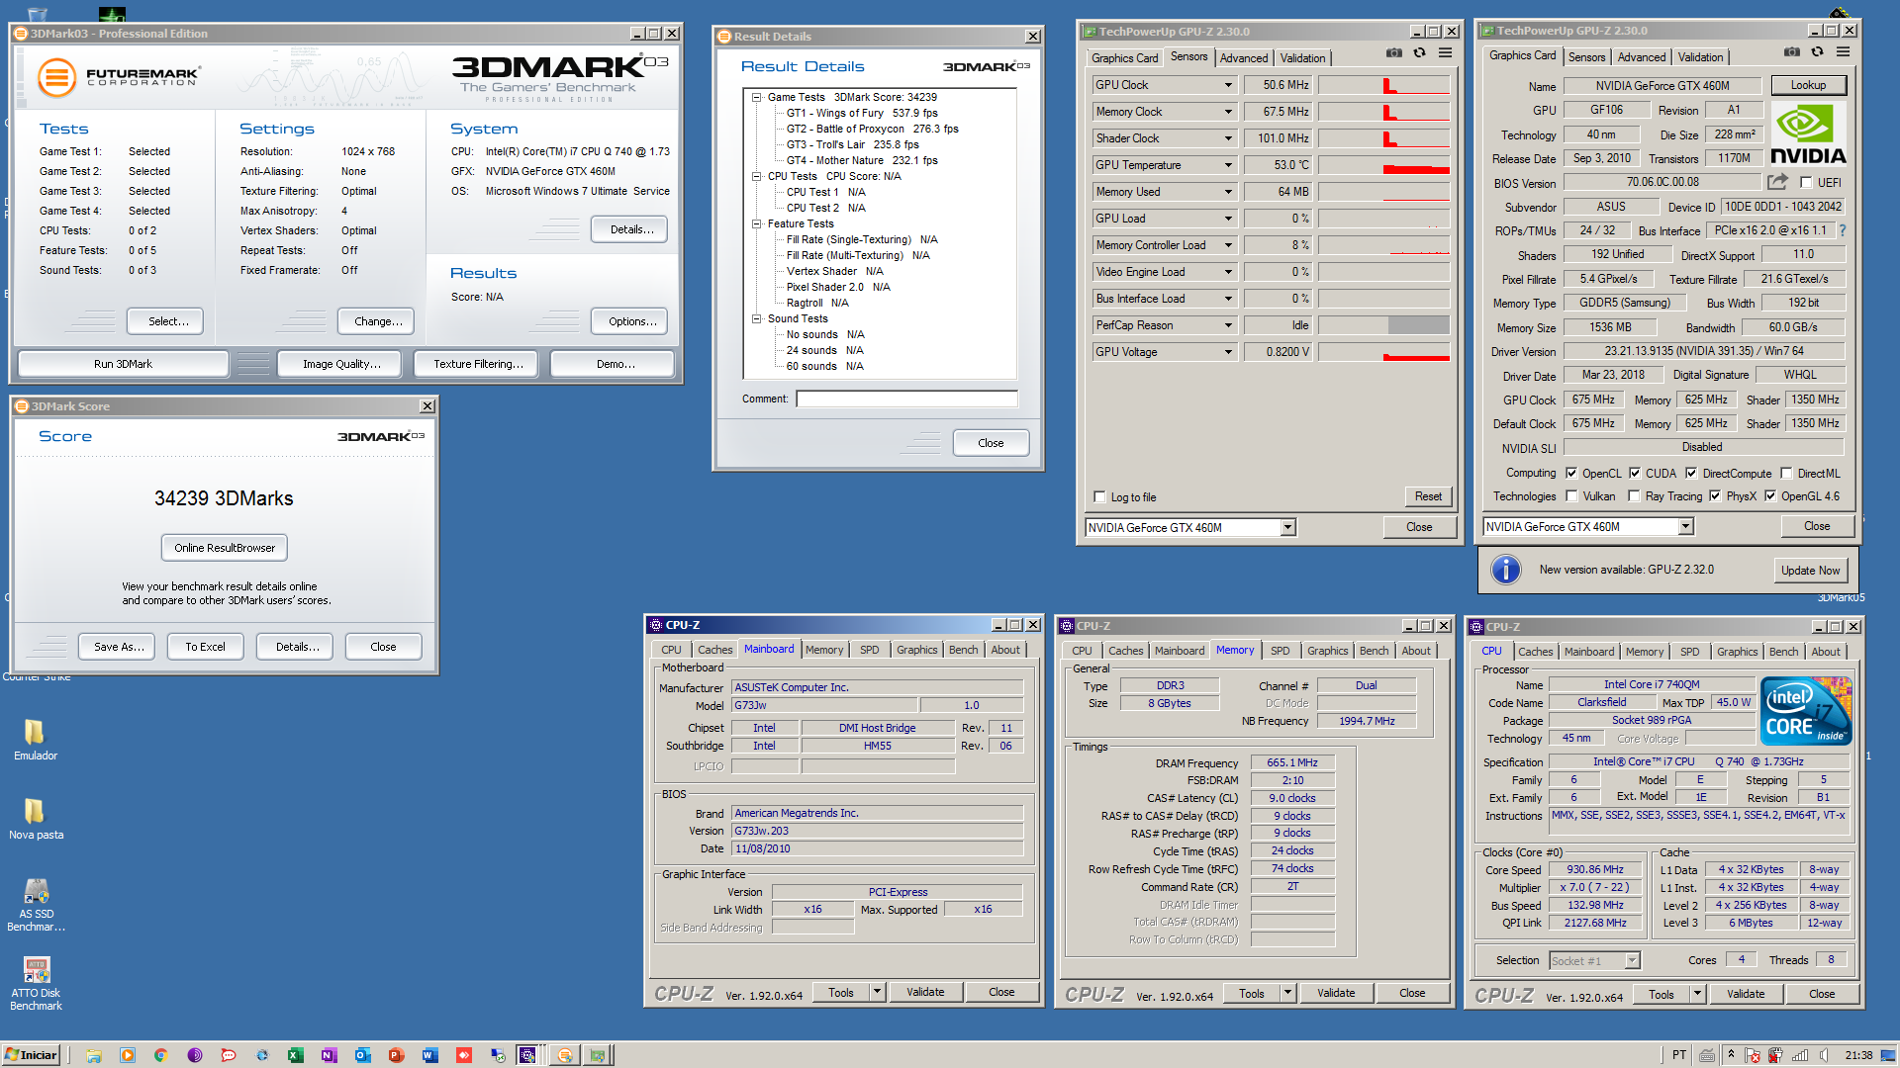Open GPU selector dropdown in Graphics Card window
Image resolution: width=1900 pixels, height=1068 pixels.
click(1685, 526)
